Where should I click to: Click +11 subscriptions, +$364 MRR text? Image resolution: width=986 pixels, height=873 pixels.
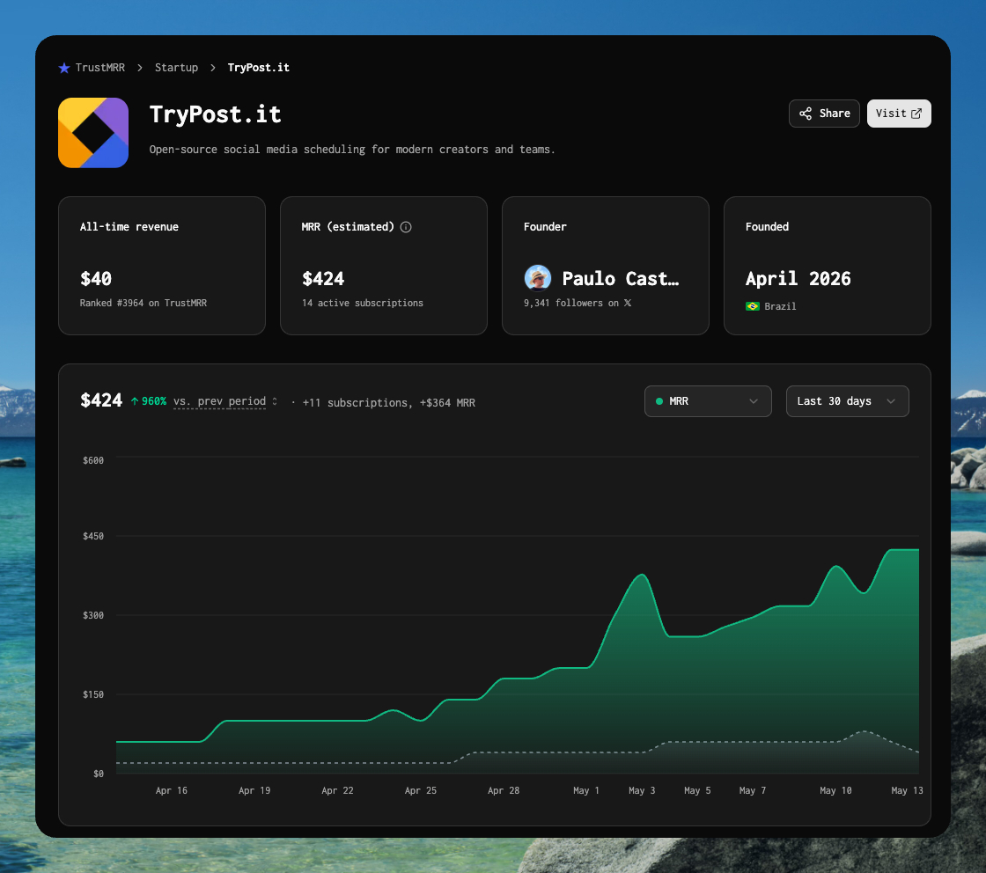388,403
